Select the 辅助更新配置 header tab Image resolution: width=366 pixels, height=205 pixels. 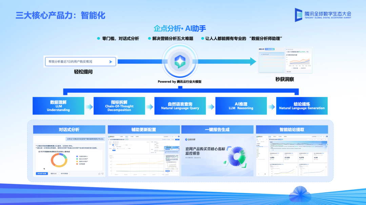coord(144,130)
